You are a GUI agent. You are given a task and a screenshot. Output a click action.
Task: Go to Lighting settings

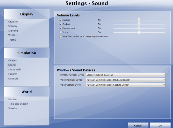click(x=13, y=31)
